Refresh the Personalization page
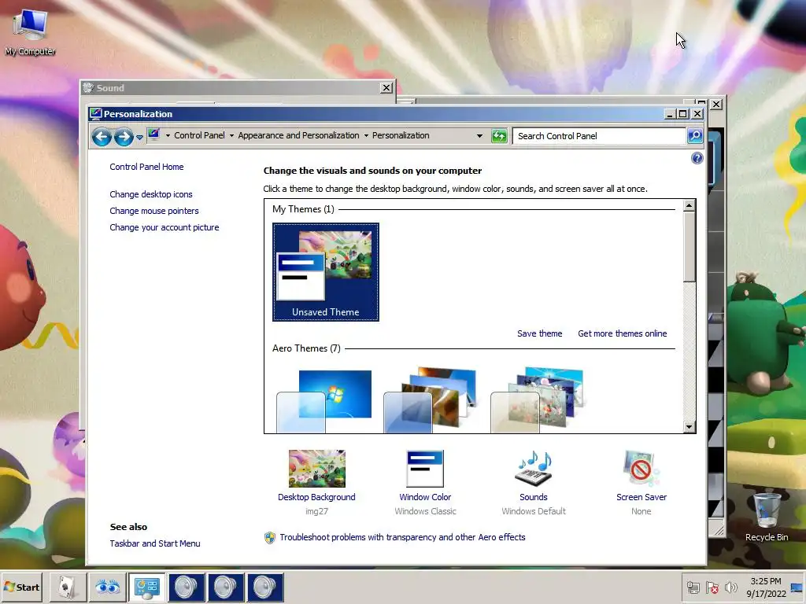Screen dimensions: 806x604 [x=499, y=136]
